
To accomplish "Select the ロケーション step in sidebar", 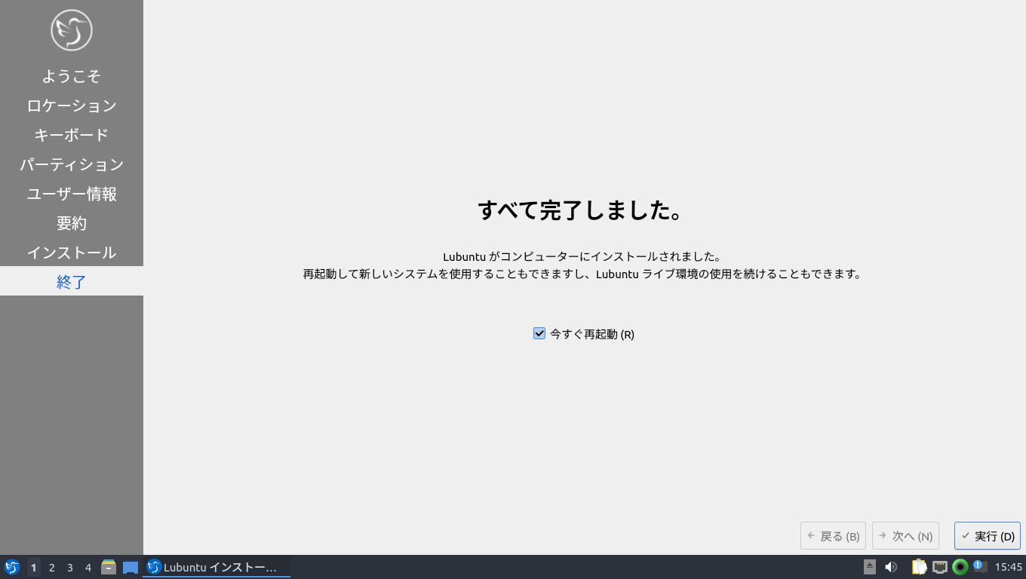I will (72, 106).
